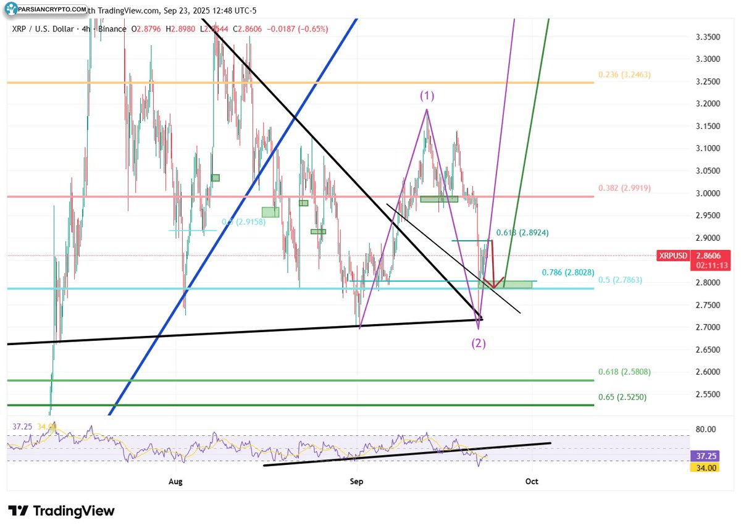The image size is (741, 531).
Task: Click the 02:11:13 candle countdown
Action: coord(712,265)
